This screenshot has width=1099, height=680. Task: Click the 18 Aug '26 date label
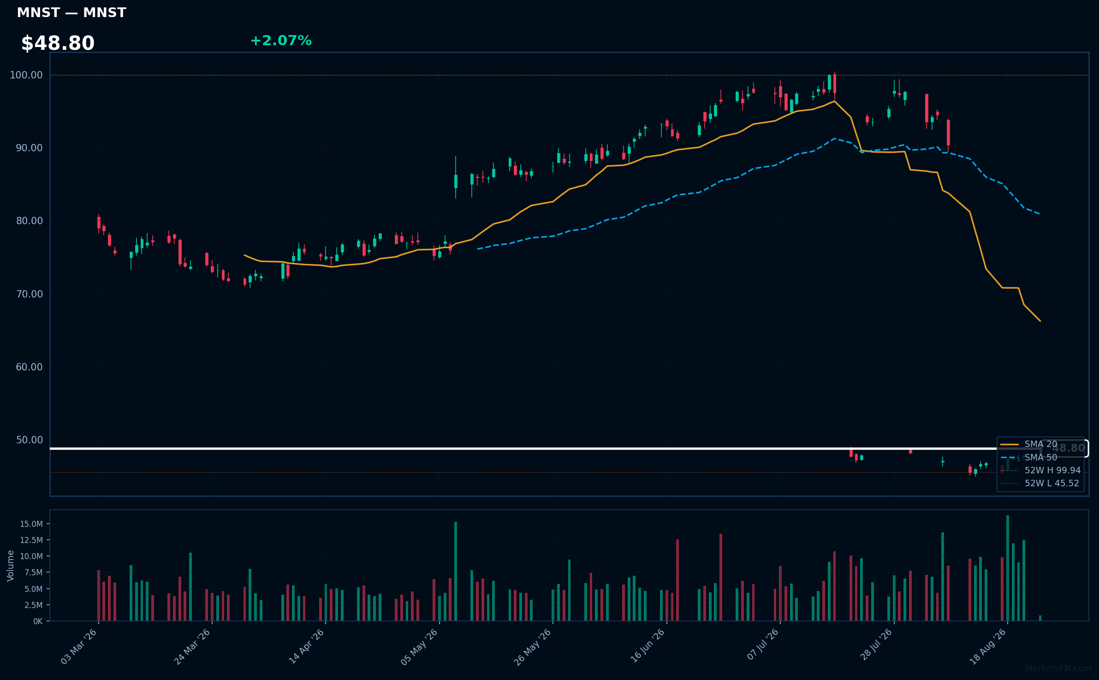[987, 647]
